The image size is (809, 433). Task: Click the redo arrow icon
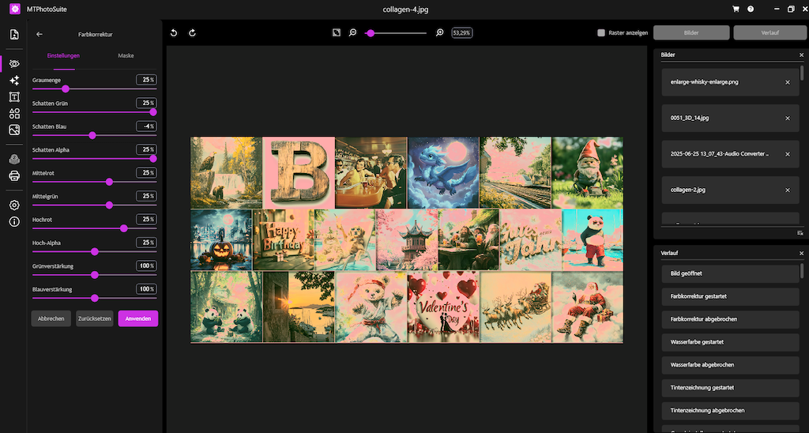point(192,33)
